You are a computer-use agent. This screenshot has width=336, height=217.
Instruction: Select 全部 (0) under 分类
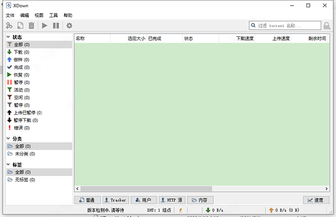coord(39,146)
